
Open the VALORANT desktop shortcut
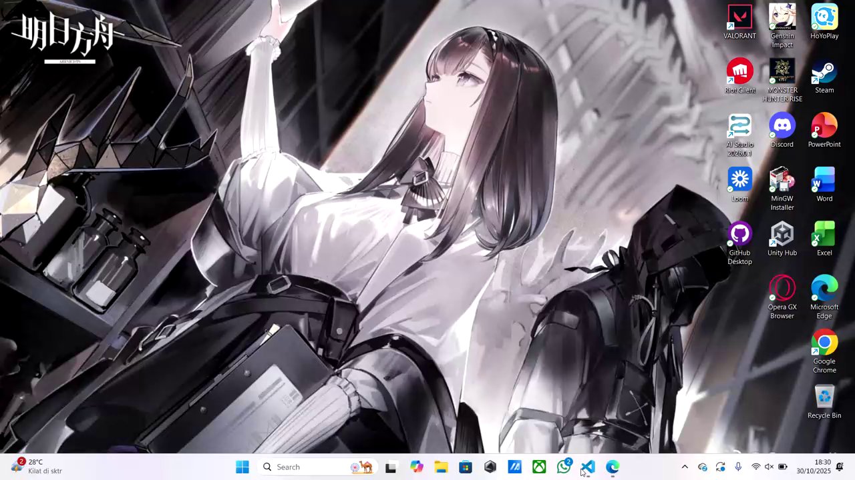pyautogui.click(x=739, y=23)
